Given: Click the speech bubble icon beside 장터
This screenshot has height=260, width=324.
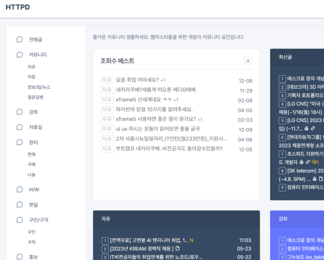Looking at the screenshot, I should click(20, 142).
